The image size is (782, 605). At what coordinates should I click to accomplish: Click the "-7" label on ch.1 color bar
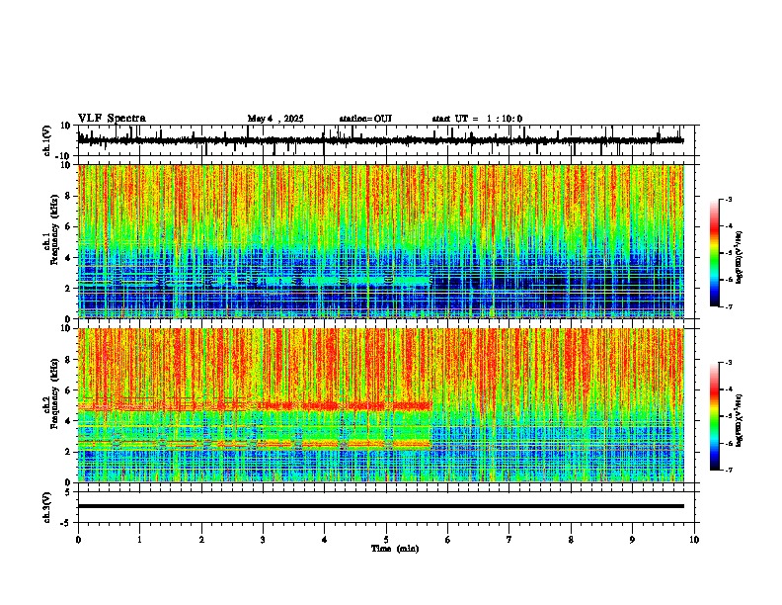point(729,306)
